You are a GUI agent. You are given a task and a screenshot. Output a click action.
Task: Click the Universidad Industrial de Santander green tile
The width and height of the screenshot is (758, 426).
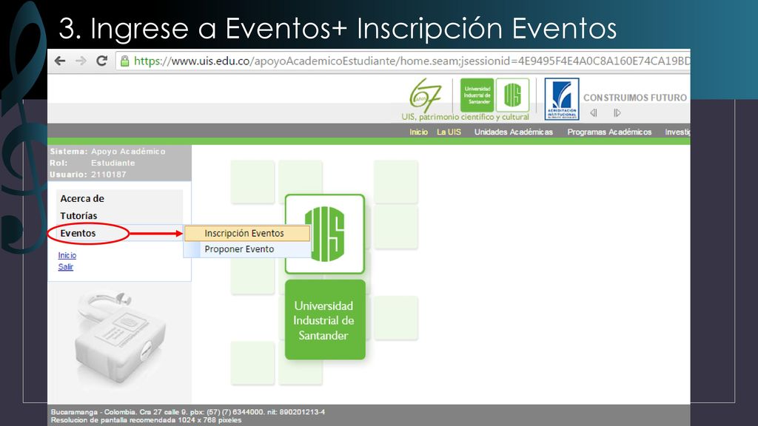point(325,319)
